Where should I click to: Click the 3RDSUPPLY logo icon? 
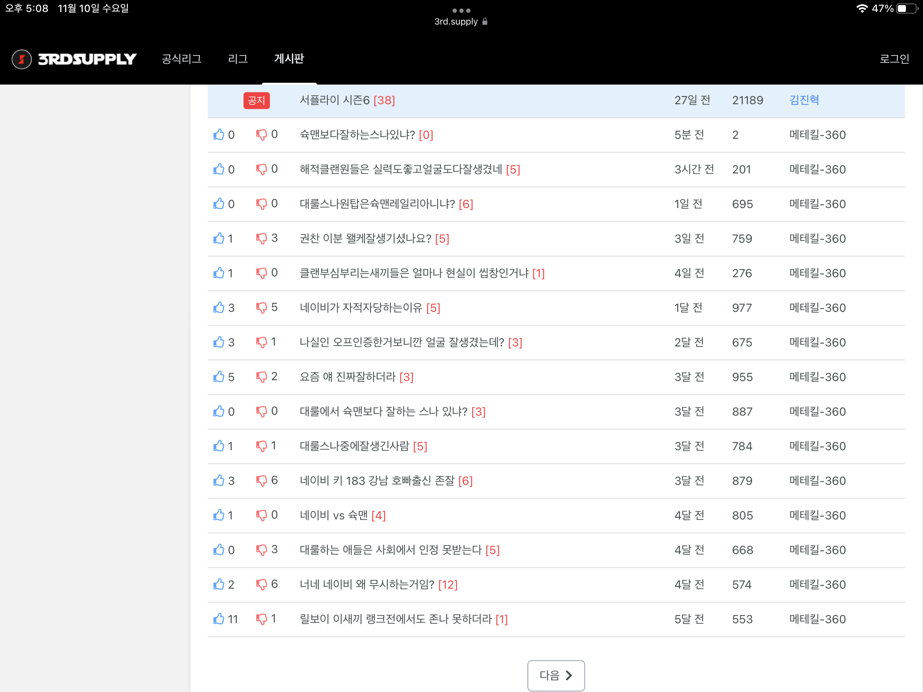[22, 59]
